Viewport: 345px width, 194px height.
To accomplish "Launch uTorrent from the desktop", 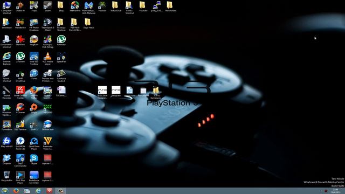I will [x=20, y=58].
